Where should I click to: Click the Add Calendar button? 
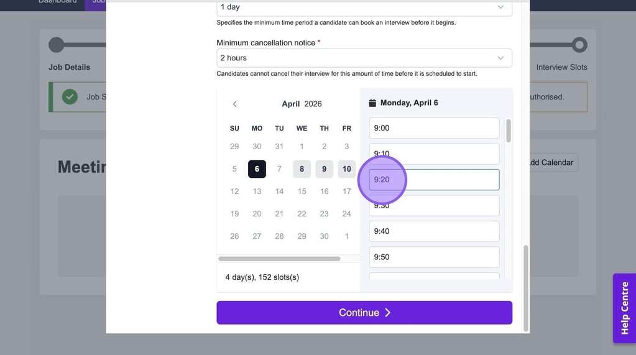coord(550,162)
